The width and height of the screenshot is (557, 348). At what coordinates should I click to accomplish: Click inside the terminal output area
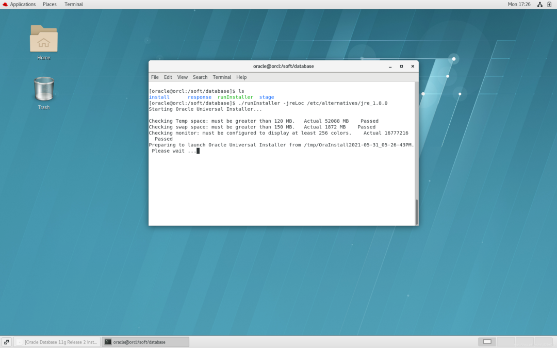281,180
